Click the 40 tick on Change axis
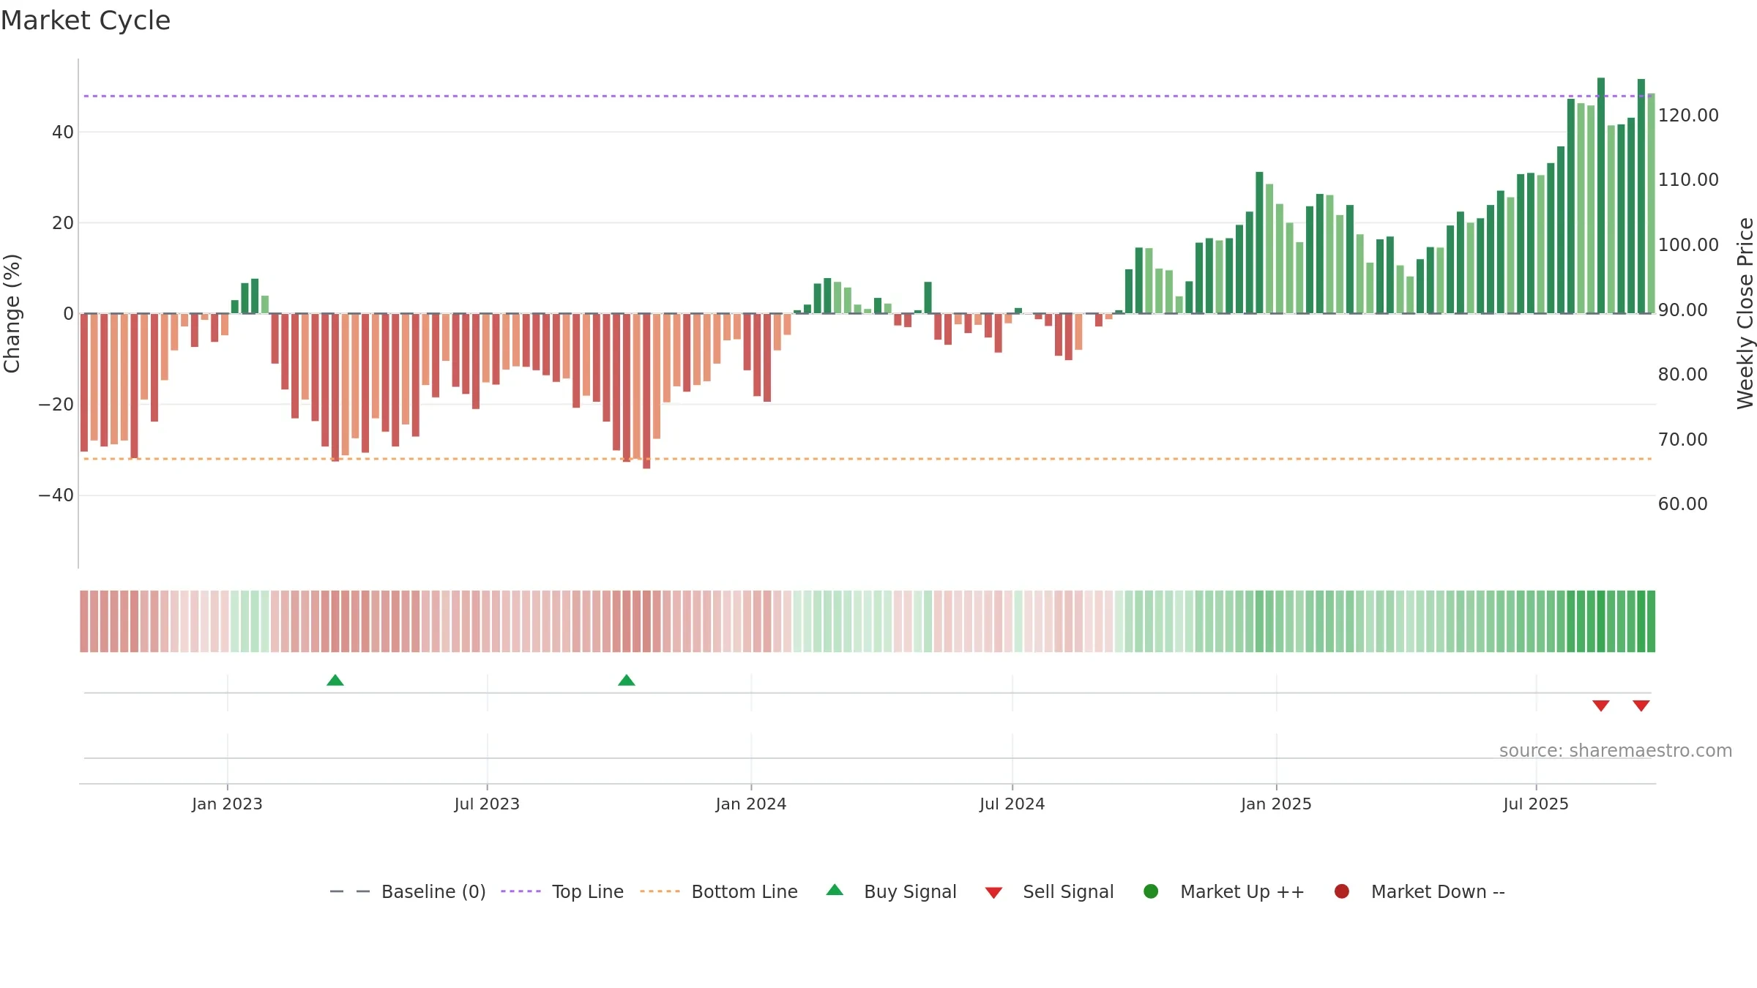1757x988 pixels. (63, 132)
